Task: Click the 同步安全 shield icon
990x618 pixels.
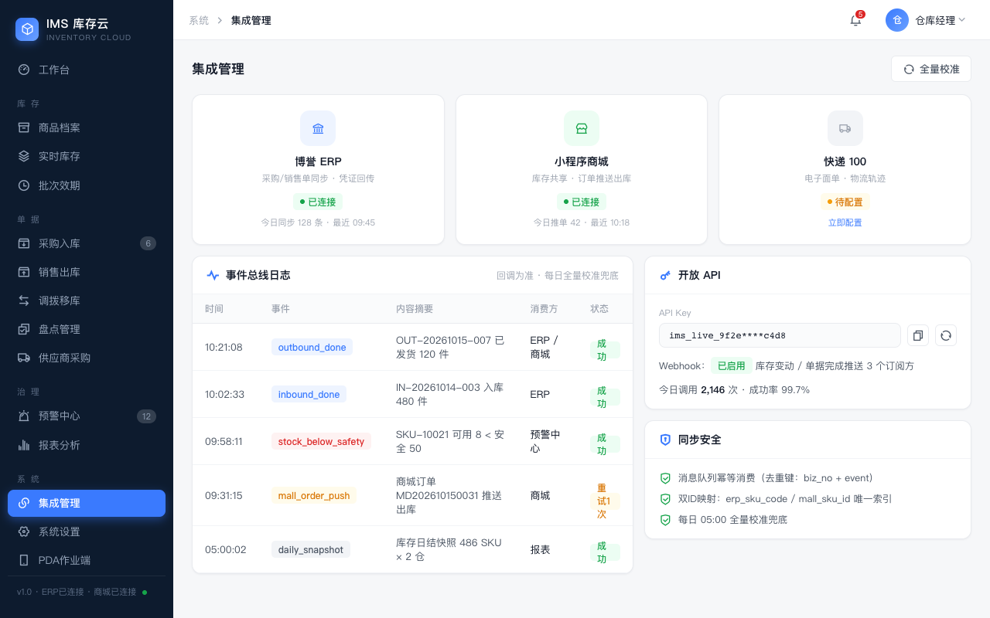Action: click(x=665, y=440)
